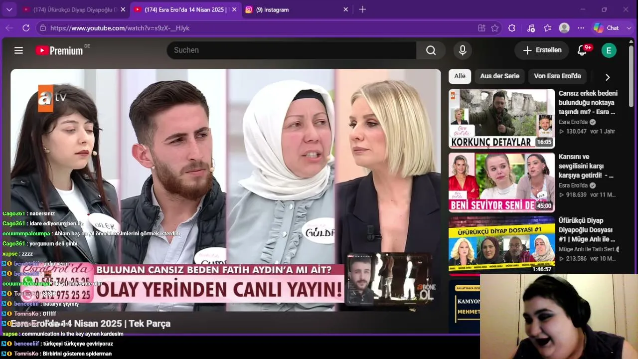Submit search with the magnifier button
Image resolution: width=638 pixels, height=359 pixels.
coord(431,50)
